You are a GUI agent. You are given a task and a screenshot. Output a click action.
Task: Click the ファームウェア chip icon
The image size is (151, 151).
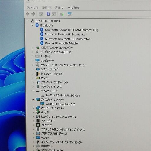38,121
